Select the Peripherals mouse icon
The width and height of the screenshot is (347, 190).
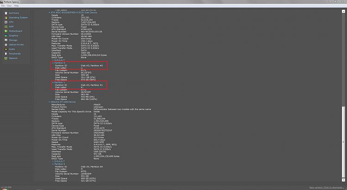(6, 54)
